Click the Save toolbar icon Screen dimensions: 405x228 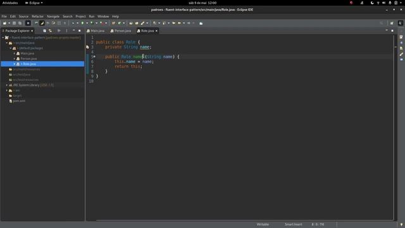[x=14, y=23]
